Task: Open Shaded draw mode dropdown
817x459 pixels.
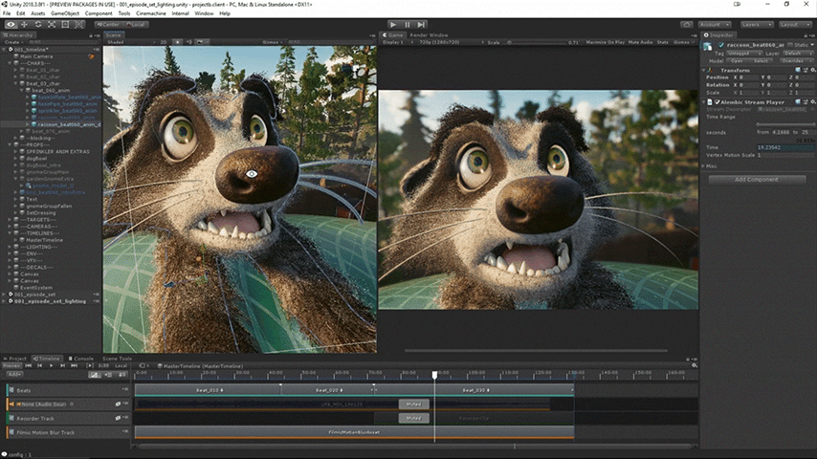Action: (x=131, y=42)
